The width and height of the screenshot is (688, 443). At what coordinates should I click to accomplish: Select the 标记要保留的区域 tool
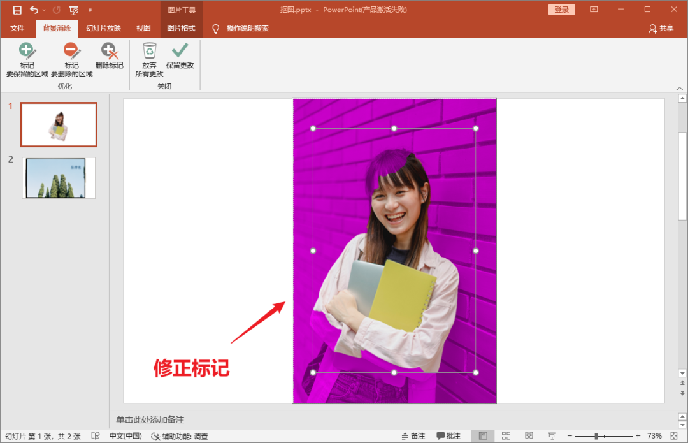[27, 60]
